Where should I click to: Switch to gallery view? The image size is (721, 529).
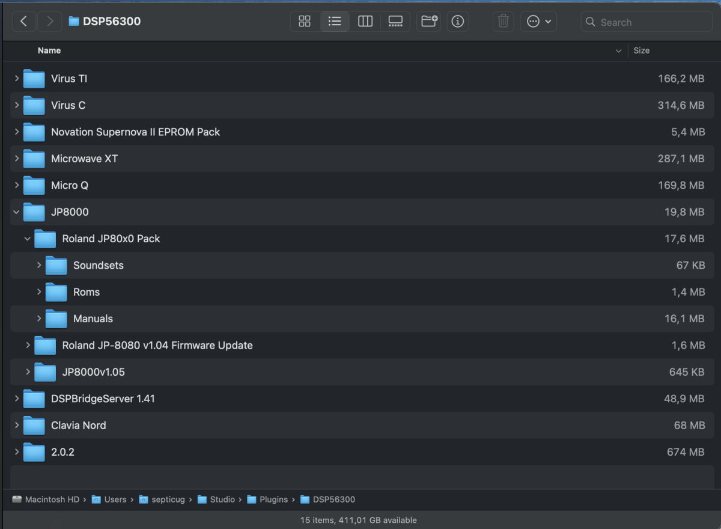pyautogui.click(x=395, y=22)
